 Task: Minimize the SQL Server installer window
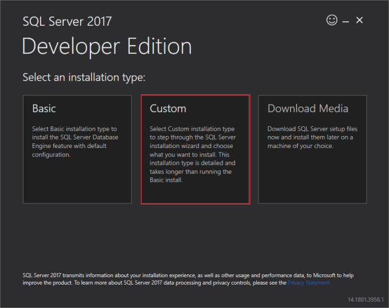point(346,22)
